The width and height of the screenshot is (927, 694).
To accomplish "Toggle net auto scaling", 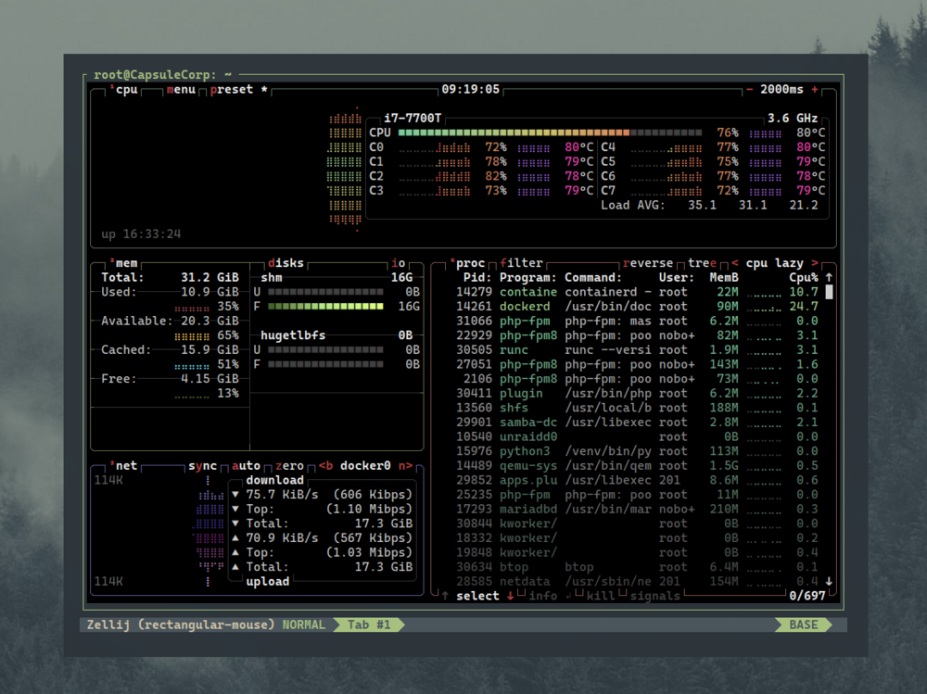I will [x=246, y=466].
